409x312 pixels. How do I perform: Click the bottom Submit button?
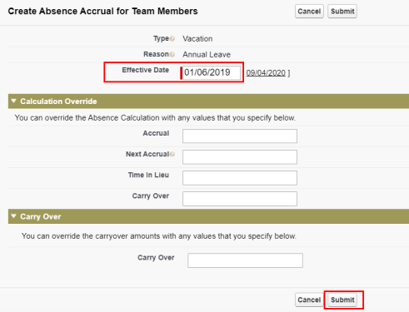(342, 300)
